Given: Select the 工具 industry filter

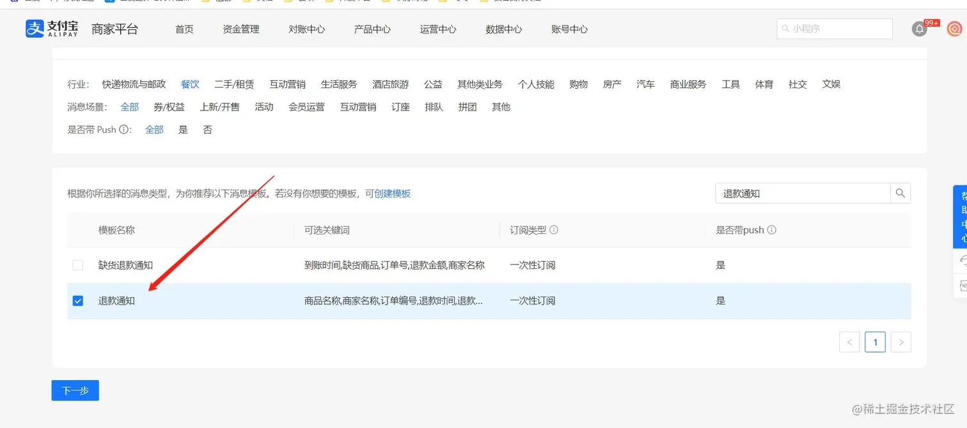Looking at the screenshot, I should (x=730, y=84).
